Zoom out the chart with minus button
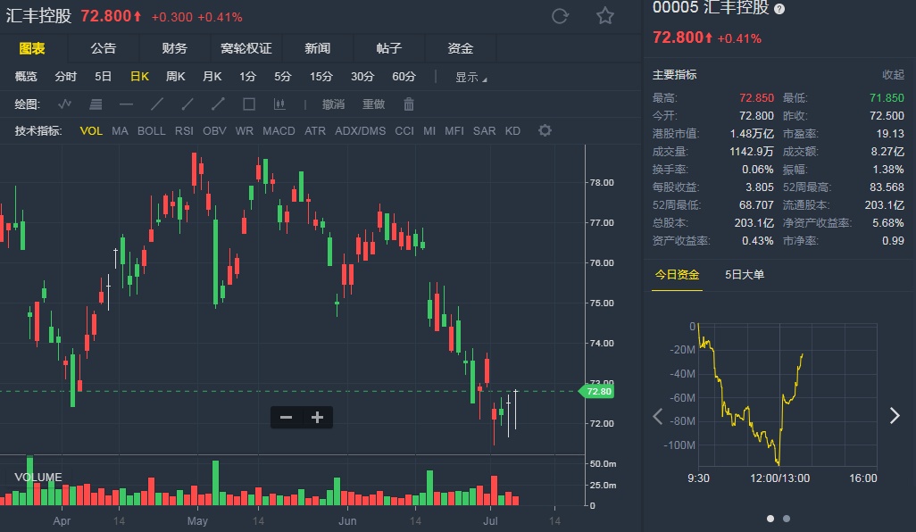 coord(287,418)
